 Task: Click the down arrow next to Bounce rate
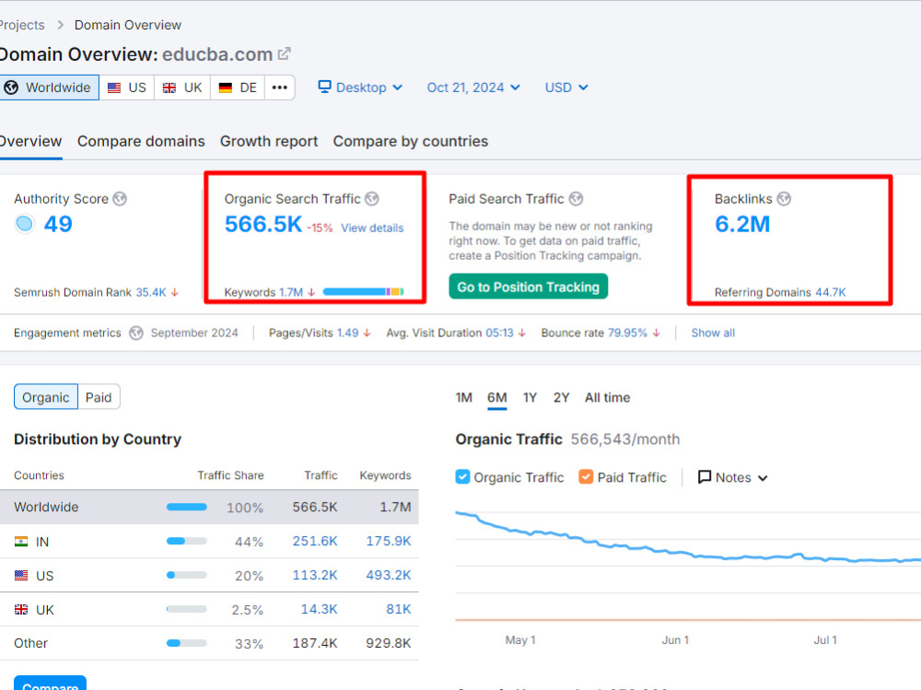tap(656, 333)
